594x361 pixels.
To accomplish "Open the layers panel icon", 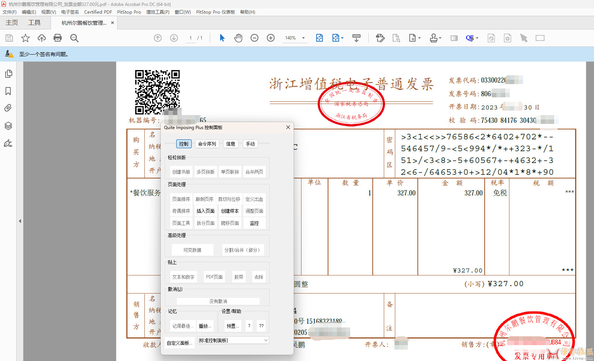I will (8, 126).
